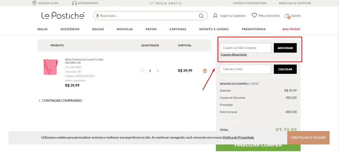
Task: Click the Adicionar coupon button
Action: (285, 48)
